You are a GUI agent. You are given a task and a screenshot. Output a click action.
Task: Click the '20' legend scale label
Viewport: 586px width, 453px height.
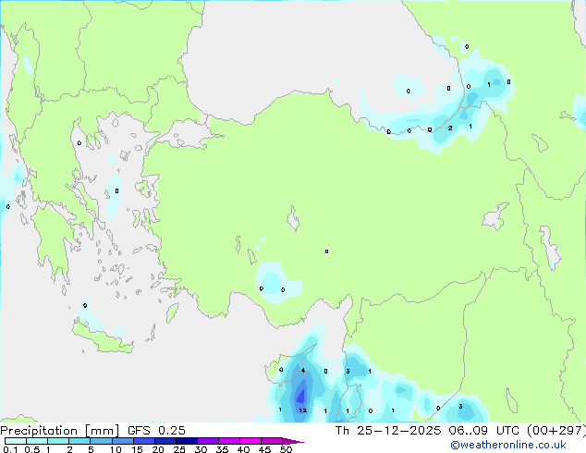(158, 449)
